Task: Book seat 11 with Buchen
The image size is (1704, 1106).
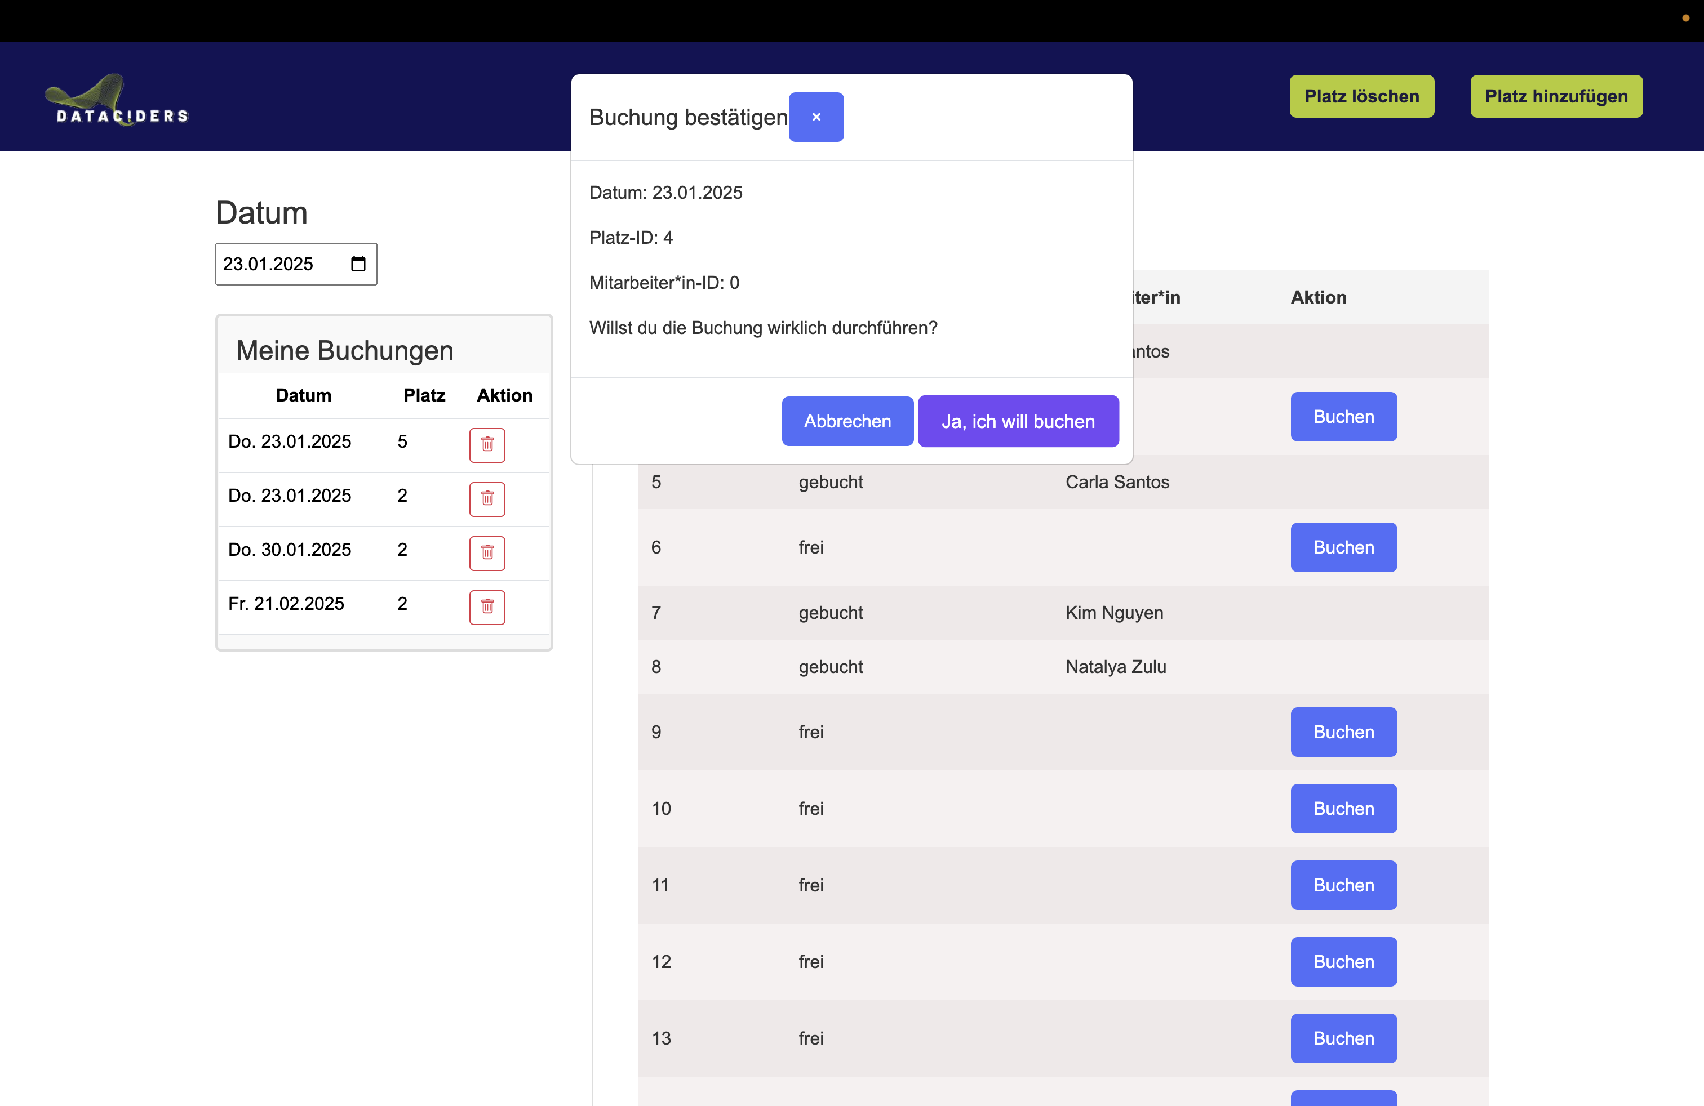Action: coord(1344,885)
